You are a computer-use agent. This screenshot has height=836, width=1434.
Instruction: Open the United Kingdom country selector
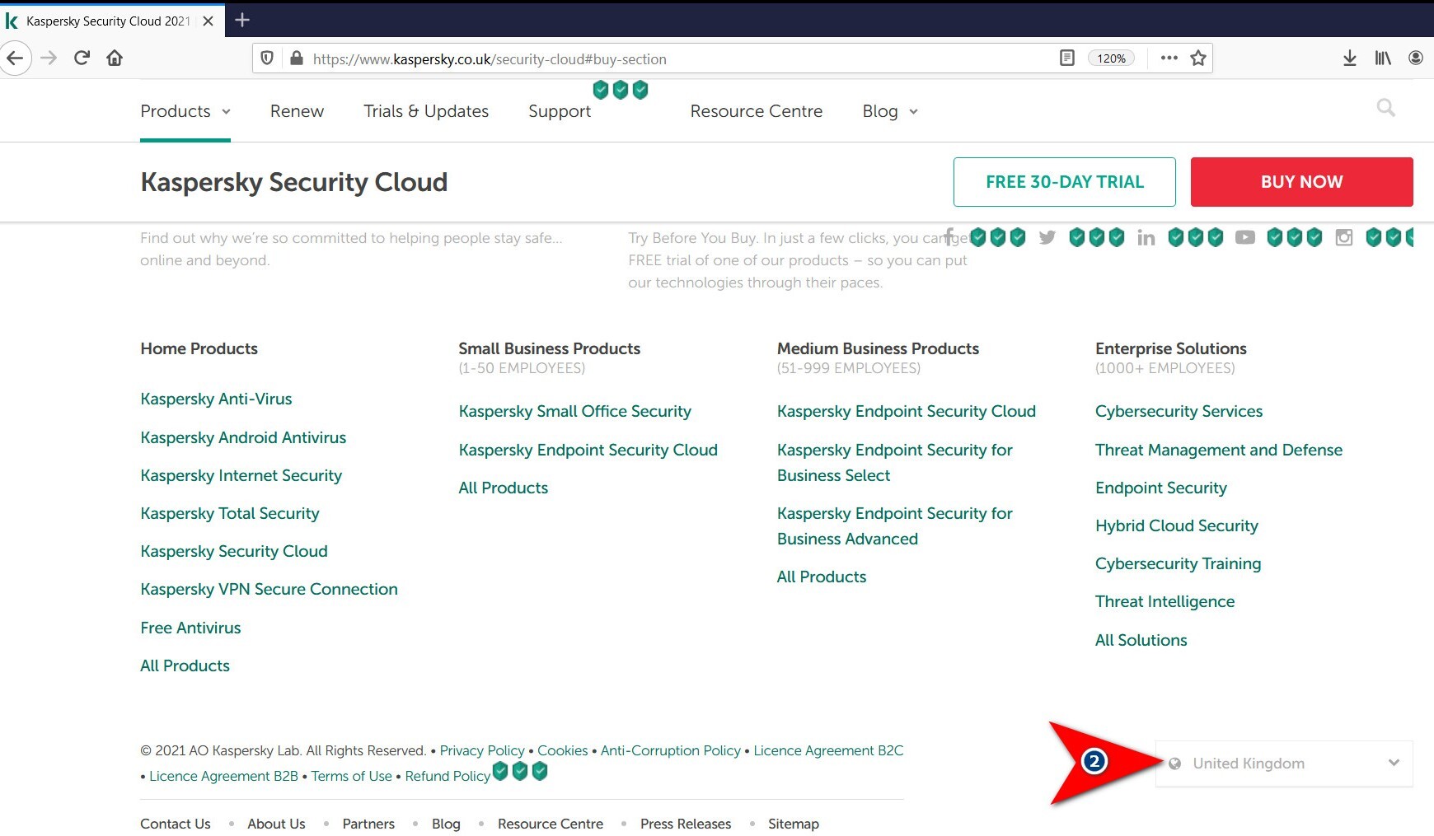pos(1283,764)
